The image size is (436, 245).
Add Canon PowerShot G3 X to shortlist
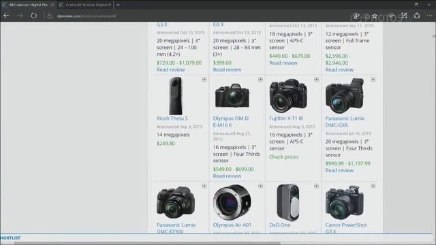pos(373,186)
